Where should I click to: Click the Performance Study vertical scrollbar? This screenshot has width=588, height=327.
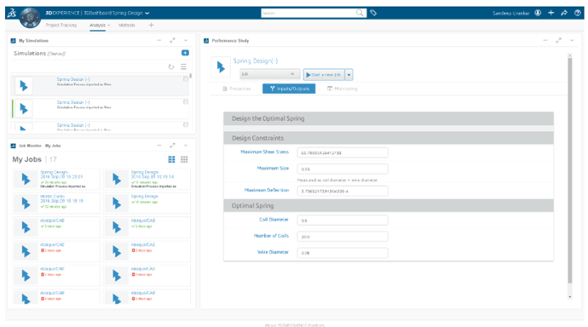click(x=570, y=170)
